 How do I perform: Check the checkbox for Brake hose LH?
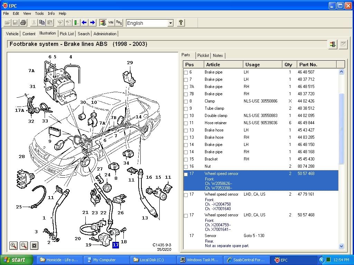(x=186, y=130)
